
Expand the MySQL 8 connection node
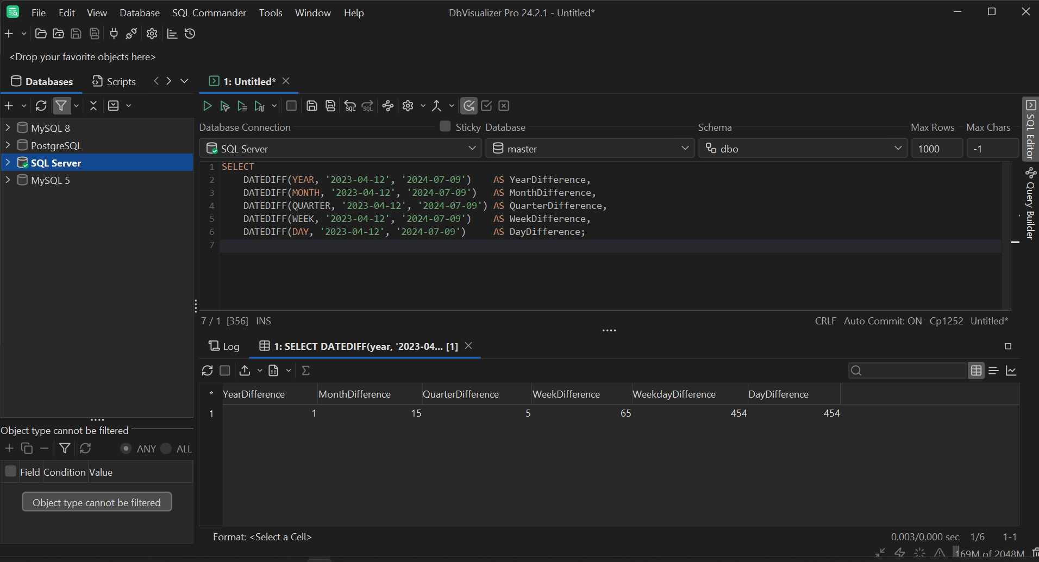(x=8, y=127)
